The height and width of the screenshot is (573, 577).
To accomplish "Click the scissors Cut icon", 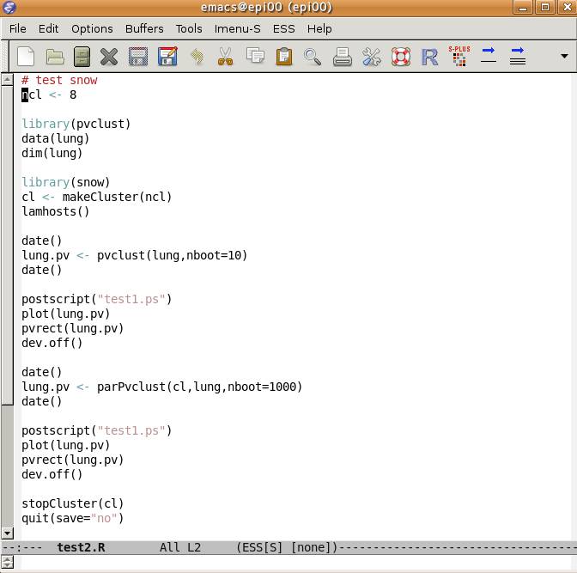I will (x=225, y=58).
